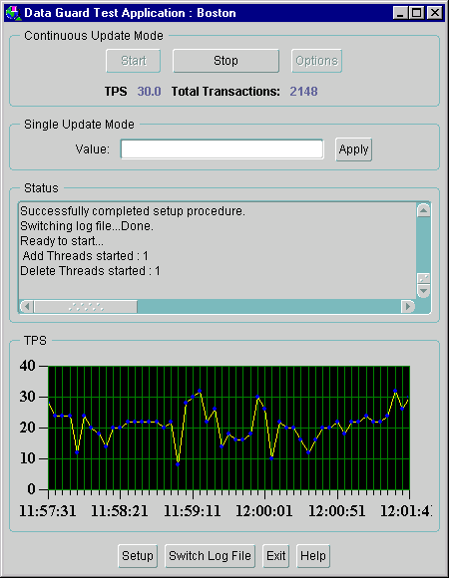The height and width of the screenshot is (578, 449).
Task: Click the Total Transactions: label
Action: (225, 92)
